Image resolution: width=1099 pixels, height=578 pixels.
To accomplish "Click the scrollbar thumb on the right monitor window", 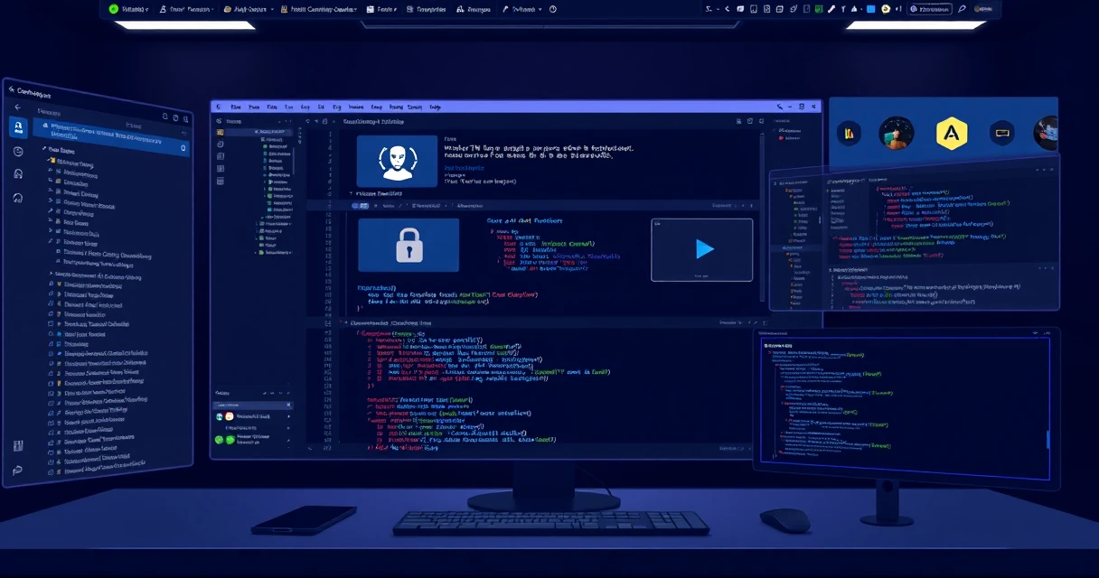I will click(x=1048, y=439).
